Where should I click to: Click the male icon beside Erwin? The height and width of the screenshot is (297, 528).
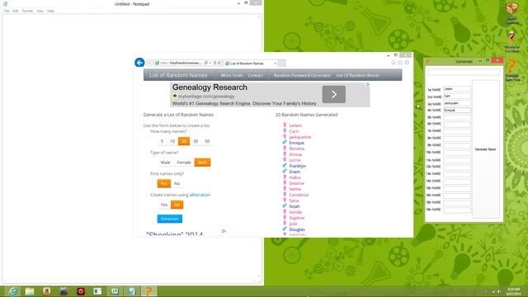coord(285,171)
